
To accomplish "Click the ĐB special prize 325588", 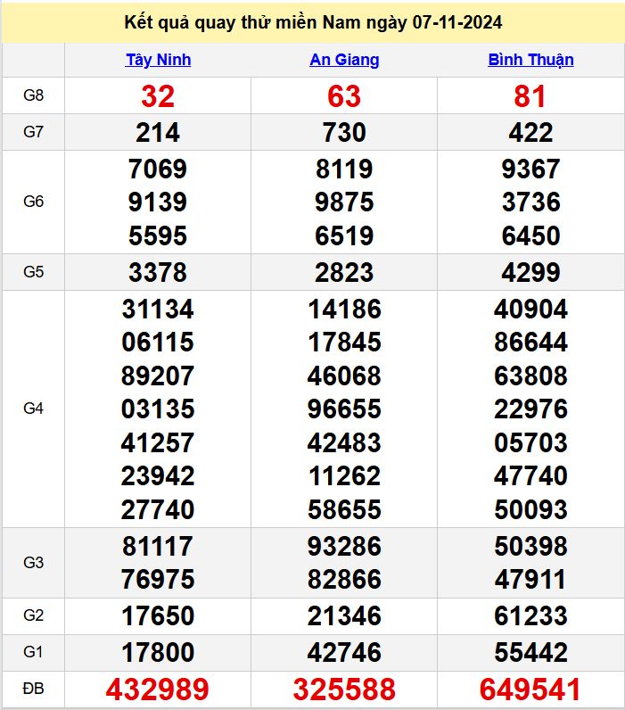I will (344, 689).
